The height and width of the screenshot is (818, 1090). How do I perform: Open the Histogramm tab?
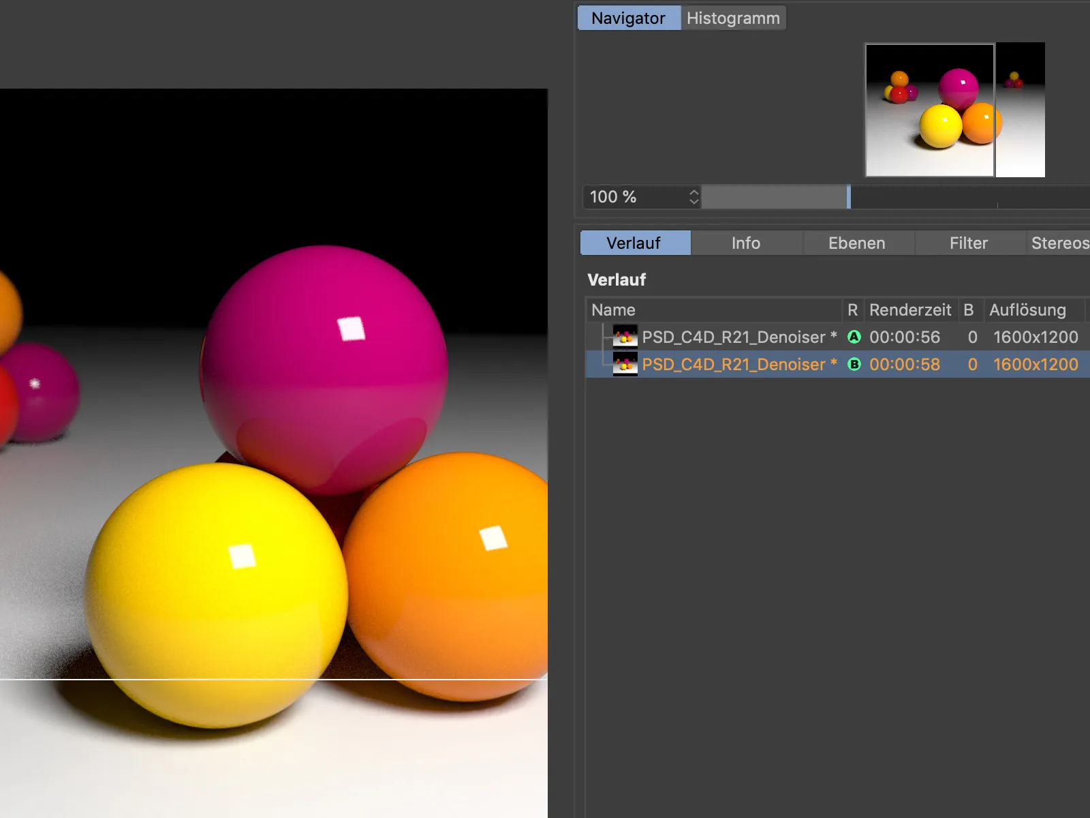click(x=733, y=18)
